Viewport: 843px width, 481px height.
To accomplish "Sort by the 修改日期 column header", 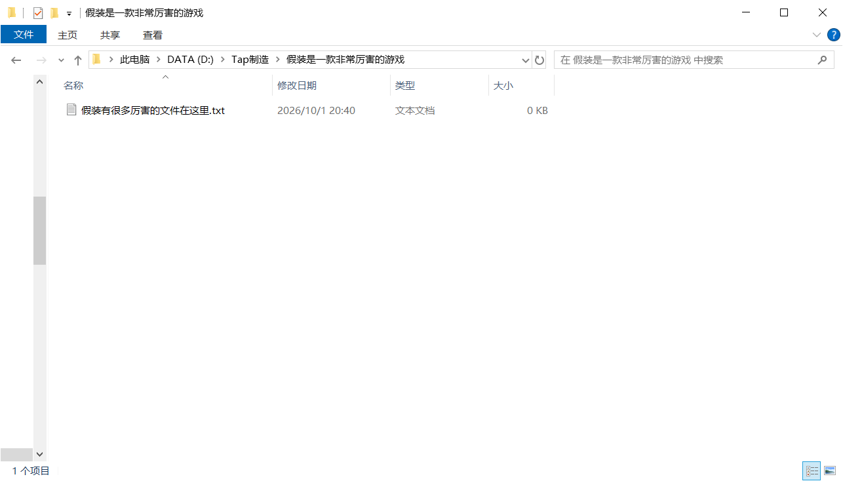I will 331,85.
